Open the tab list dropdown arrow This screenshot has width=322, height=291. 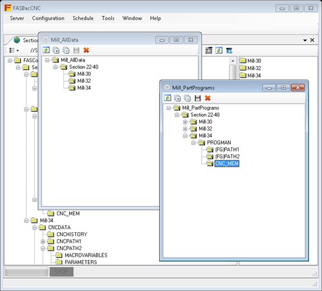coord(305,40)
